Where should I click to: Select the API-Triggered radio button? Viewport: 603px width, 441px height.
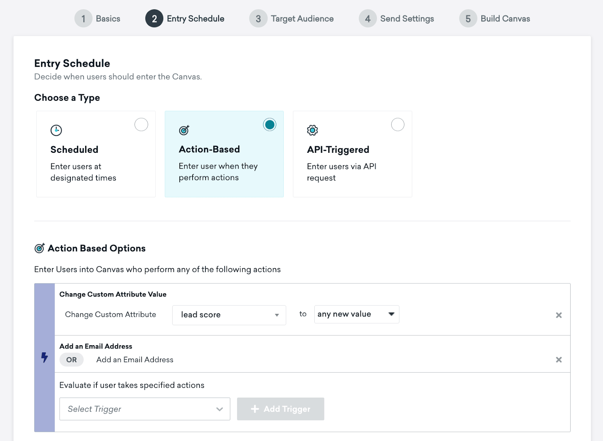click(x=398, y=124)
